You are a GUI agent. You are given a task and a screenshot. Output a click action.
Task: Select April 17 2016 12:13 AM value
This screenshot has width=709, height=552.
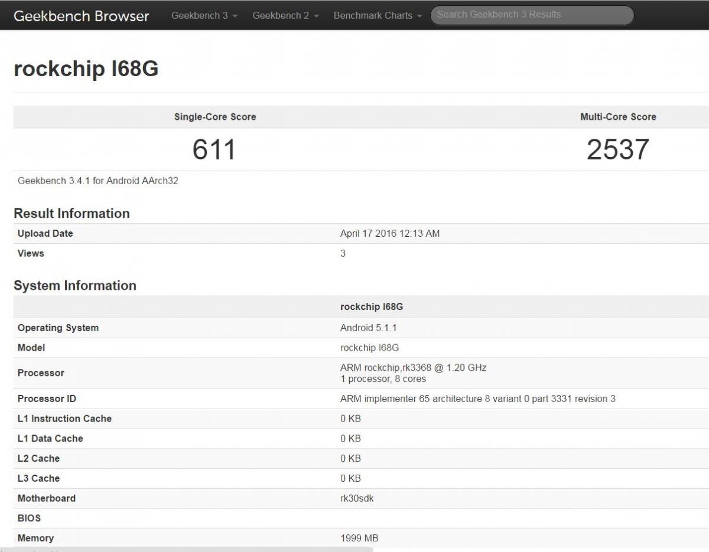(x=390, y=233)
